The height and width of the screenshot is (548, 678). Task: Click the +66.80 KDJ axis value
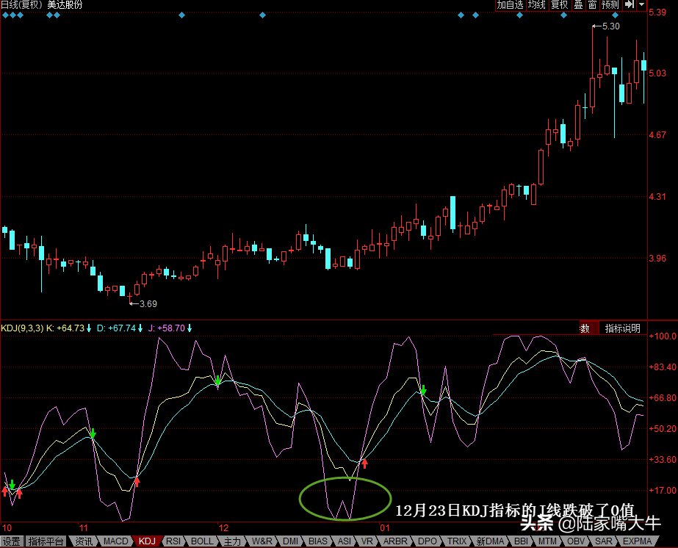[663, 398]
